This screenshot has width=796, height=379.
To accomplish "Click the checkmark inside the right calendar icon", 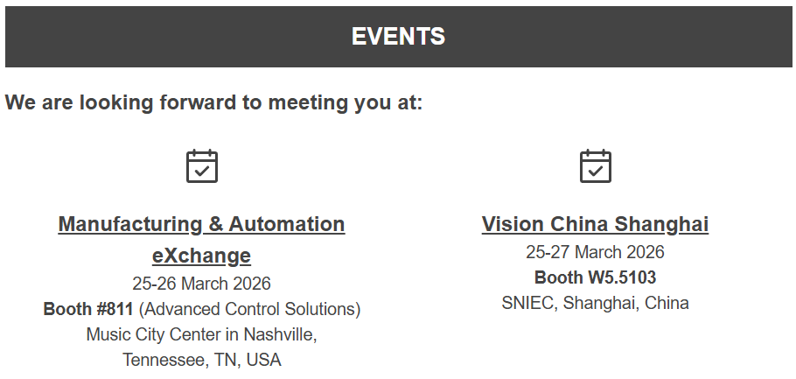I will coord(596,172).
